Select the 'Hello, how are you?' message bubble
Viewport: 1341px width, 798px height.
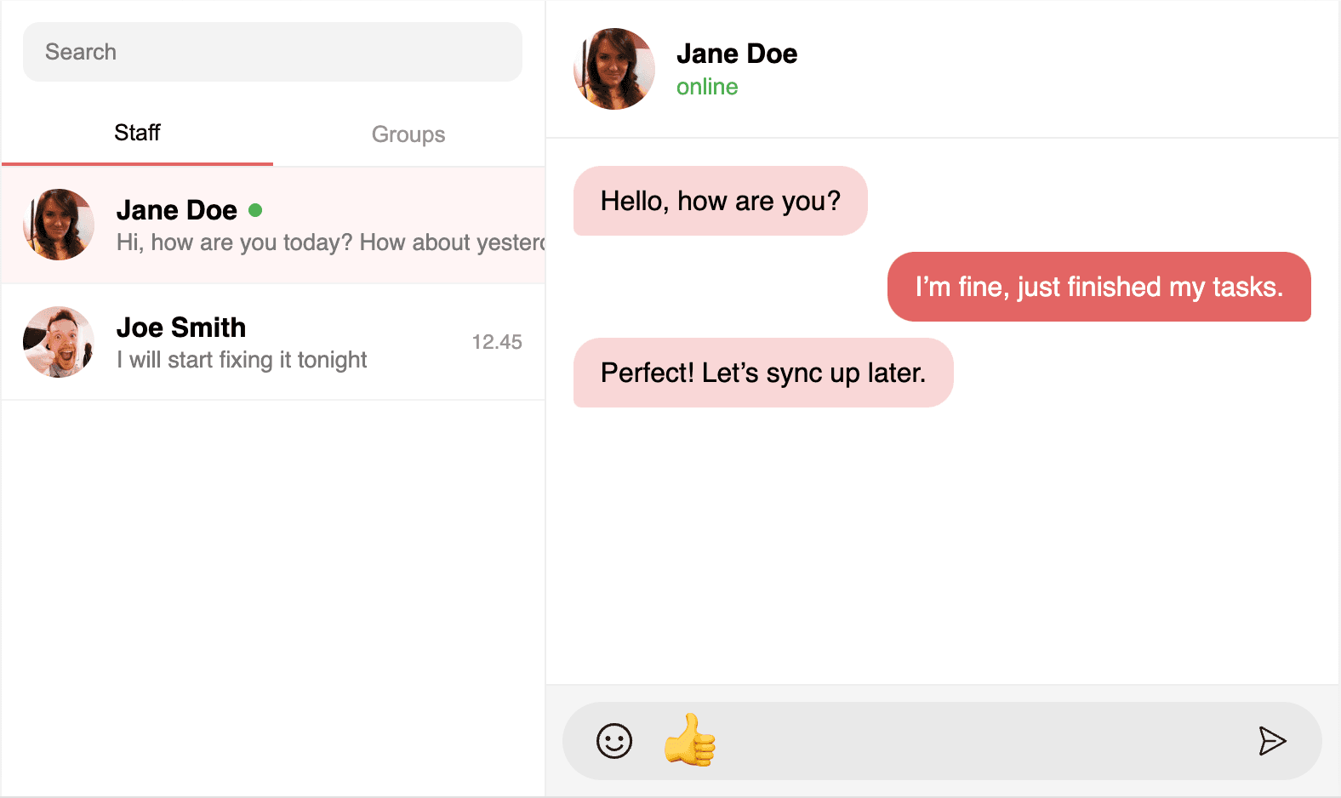tap(720, 201)
